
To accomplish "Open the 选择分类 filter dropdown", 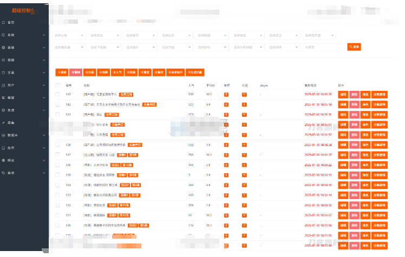I will pos(69,35).
